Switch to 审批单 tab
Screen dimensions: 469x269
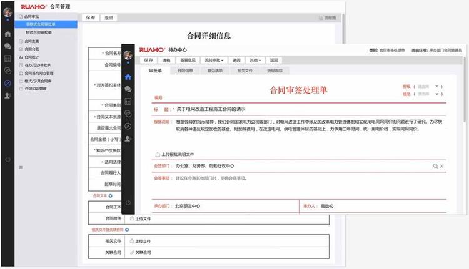pyautogui.click(x=155, y=71)
